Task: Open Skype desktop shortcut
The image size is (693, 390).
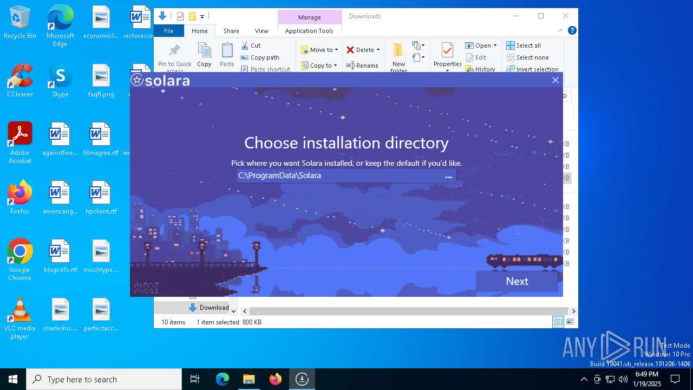Action: 60,81
